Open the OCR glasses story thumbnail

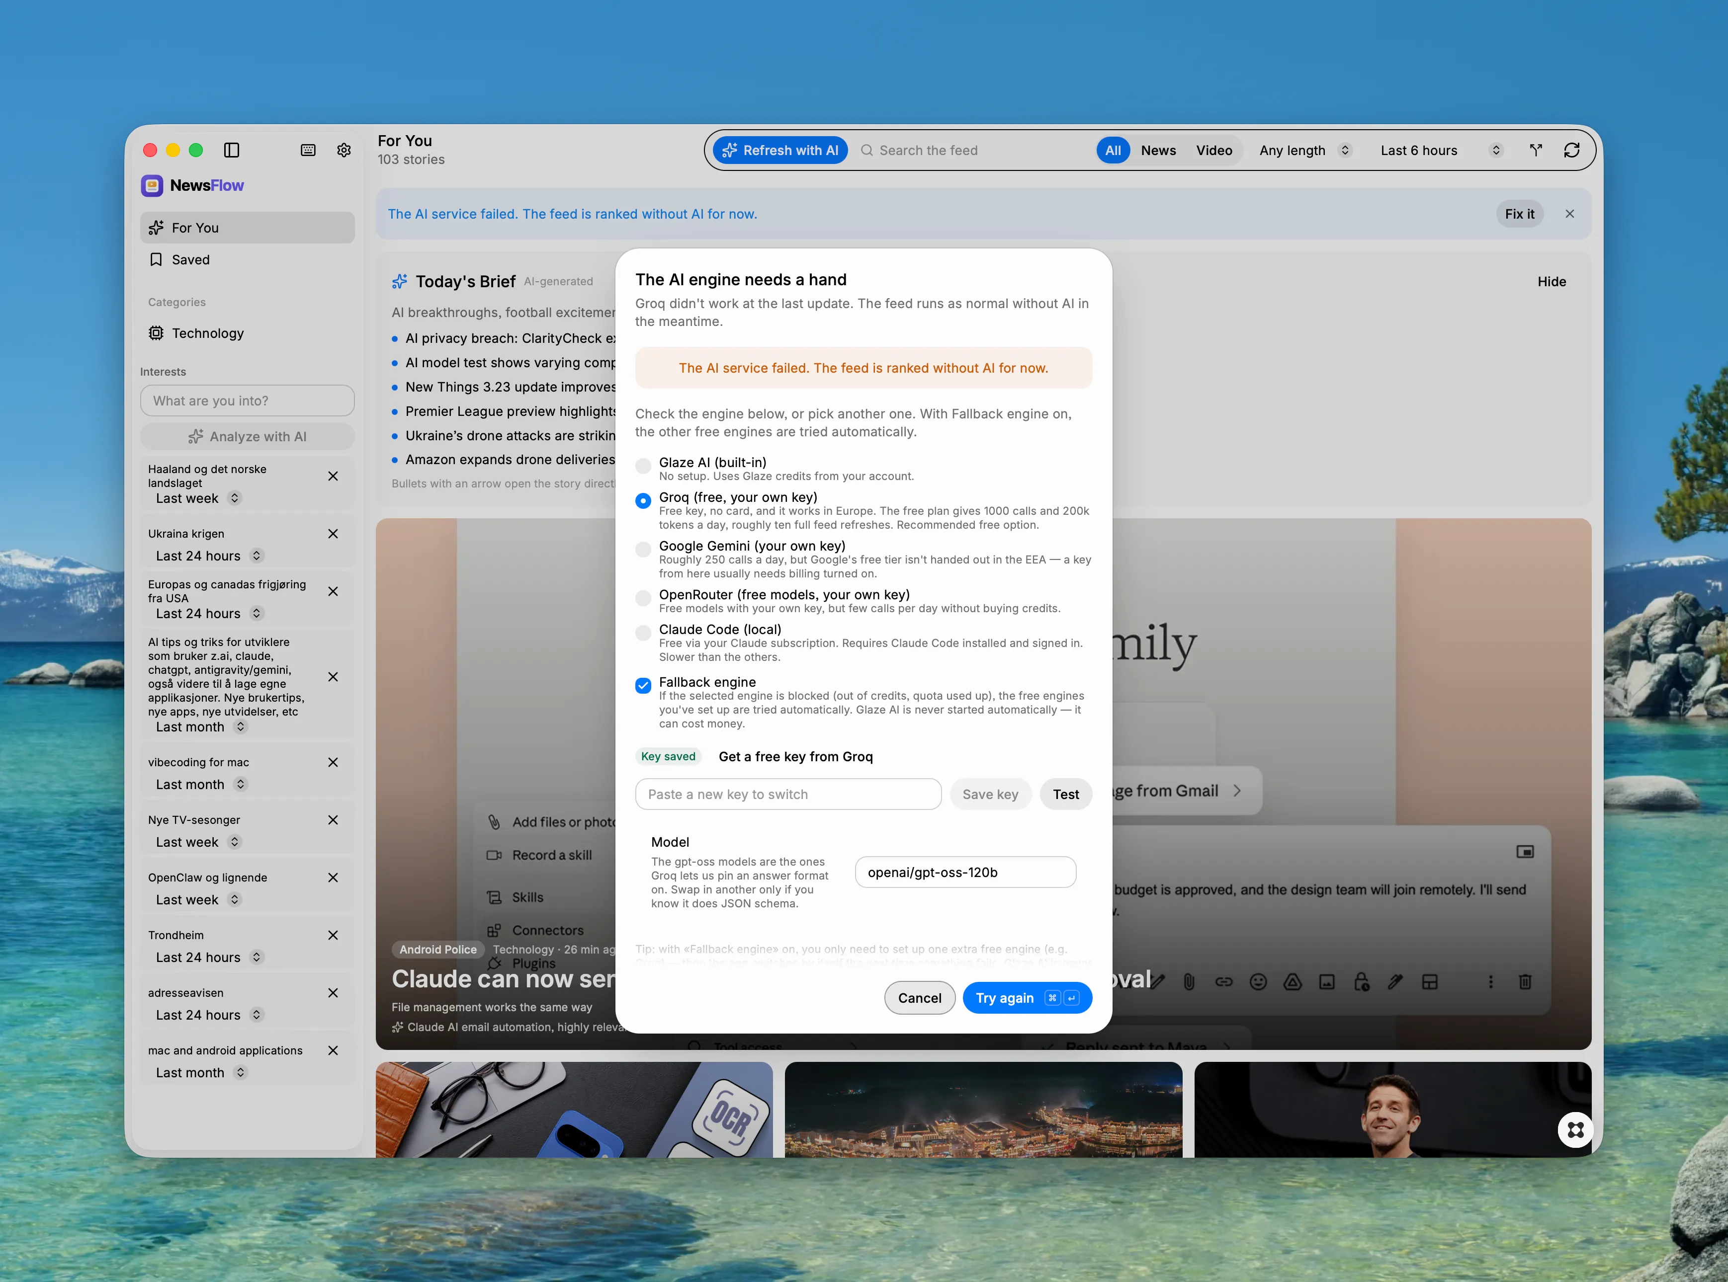pos(574,1110)
